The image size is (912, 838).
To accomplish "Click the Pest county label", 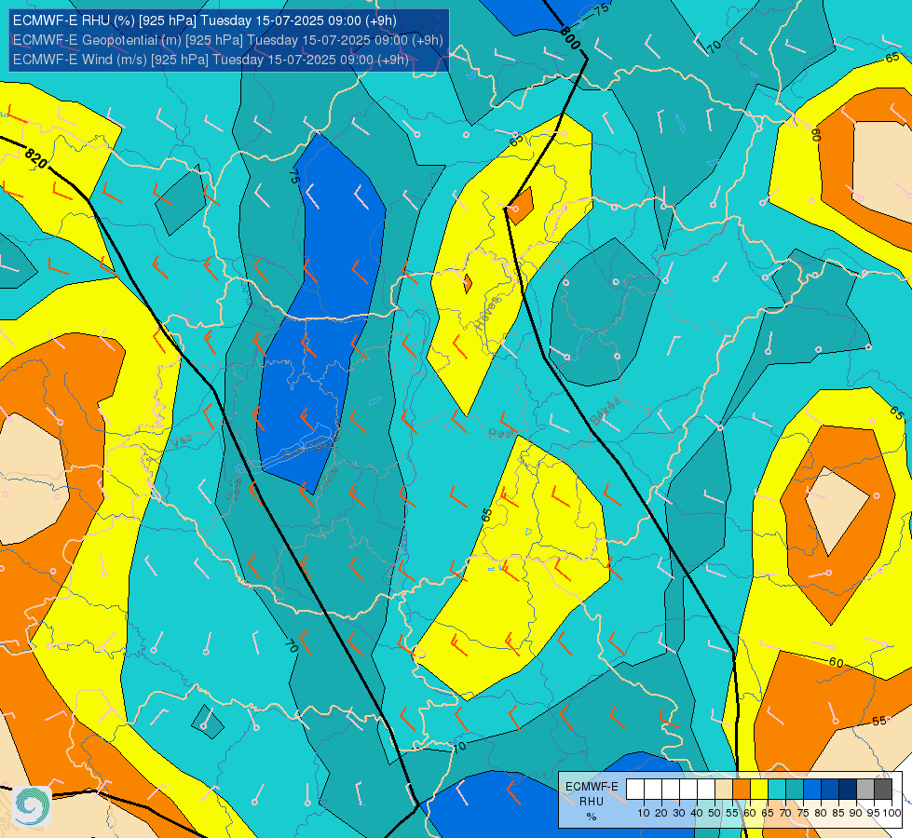I will [x=499, y=434].
